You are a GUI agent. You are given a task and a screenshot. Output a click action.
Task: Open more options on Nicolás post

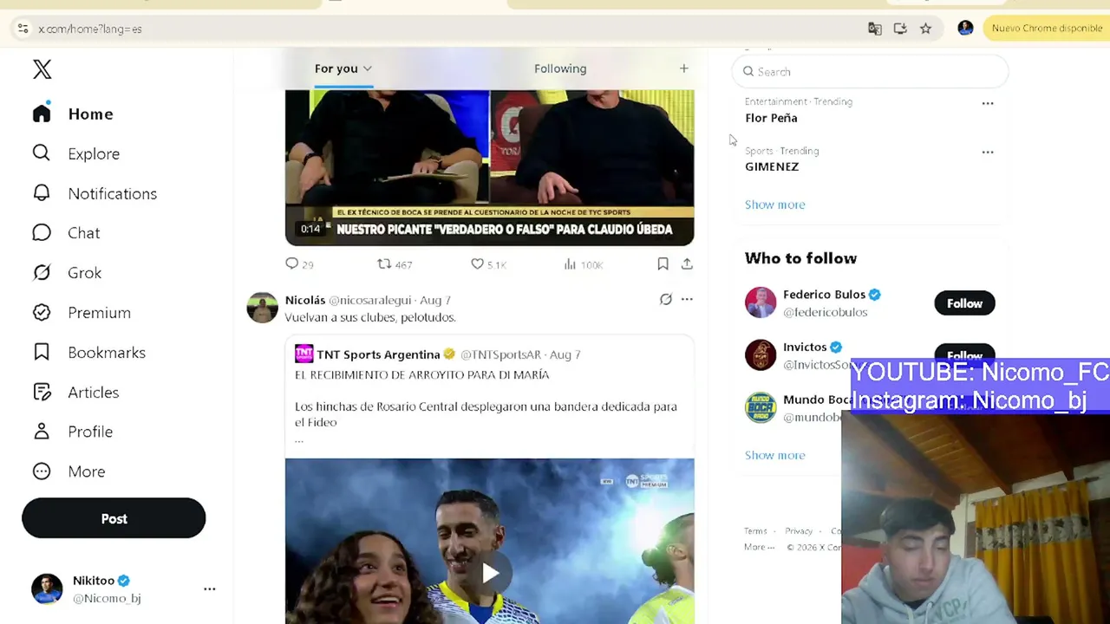pyautogui.click(x=687, y=299)
